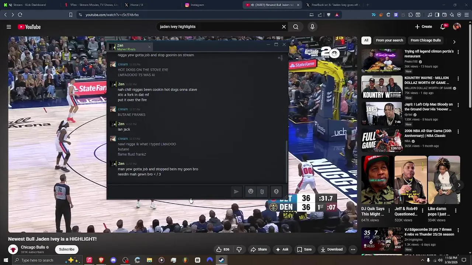
Task: Close the Zen chat tab
Action: point(149,47)
